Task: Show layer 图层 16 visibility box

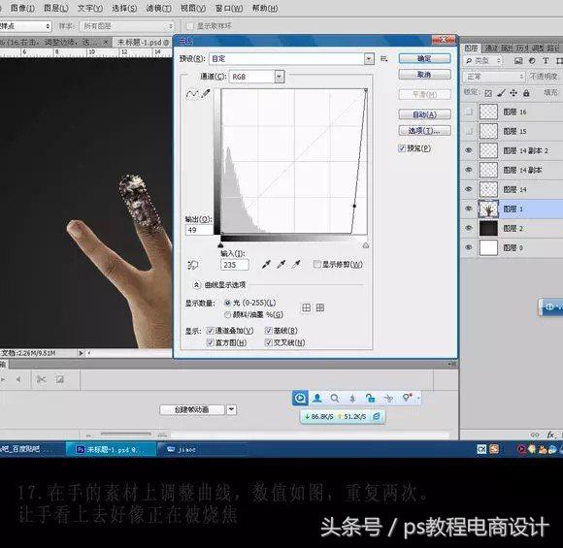Action: (469, 112)
